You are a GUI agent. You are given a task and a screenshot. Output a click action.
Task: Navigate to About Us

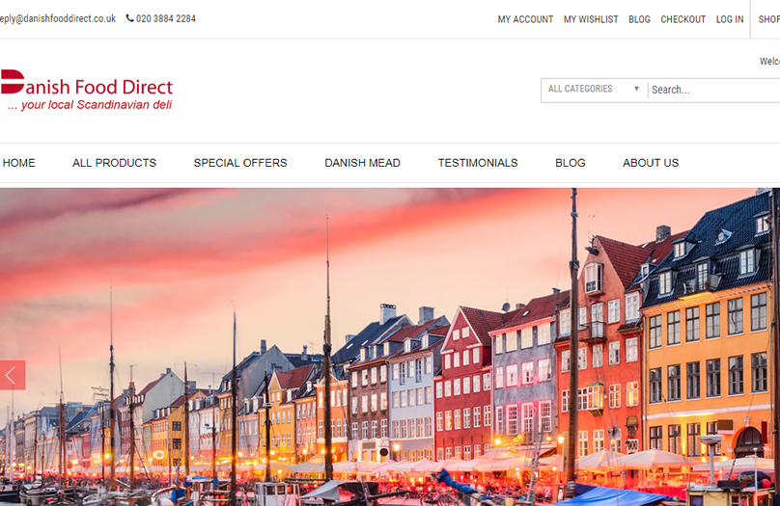(651, 163)
